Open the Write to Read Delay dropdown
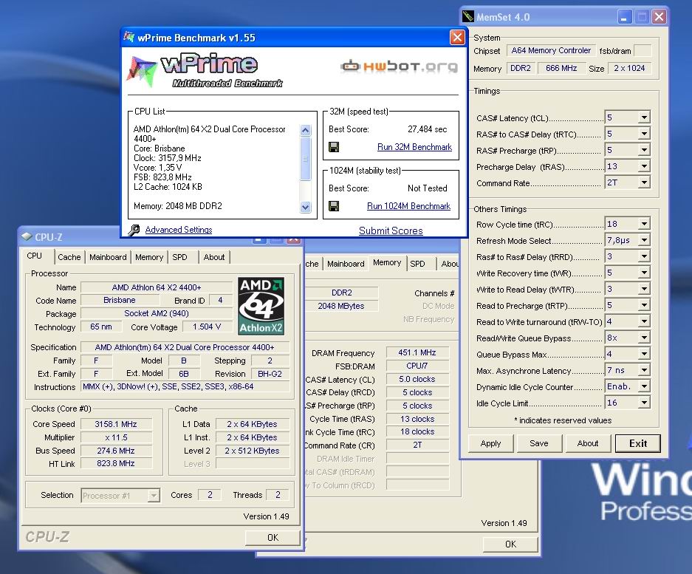Image resolution: width=692 pixels, height=574 pixels. [644, 289]
